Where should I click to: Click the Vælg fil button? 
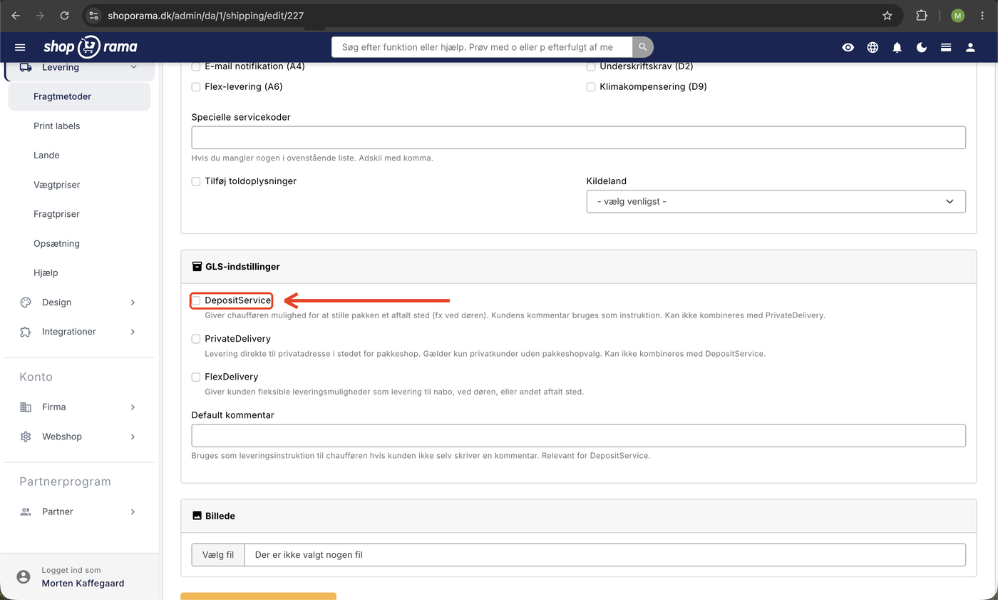(x=218, y=554)
